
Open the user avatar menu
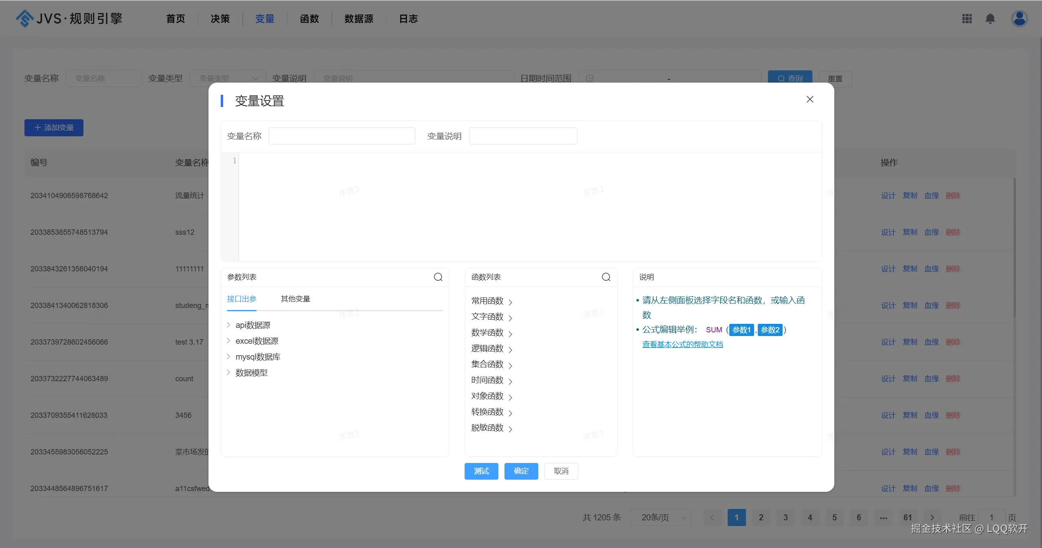[1019, 19]
